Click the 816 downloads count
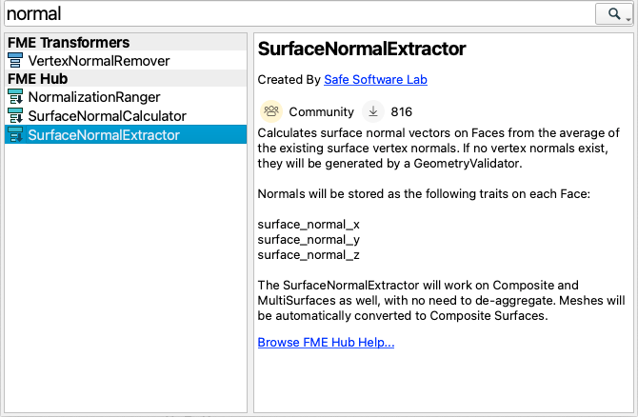638x417 pixels. tap(402, 111)
